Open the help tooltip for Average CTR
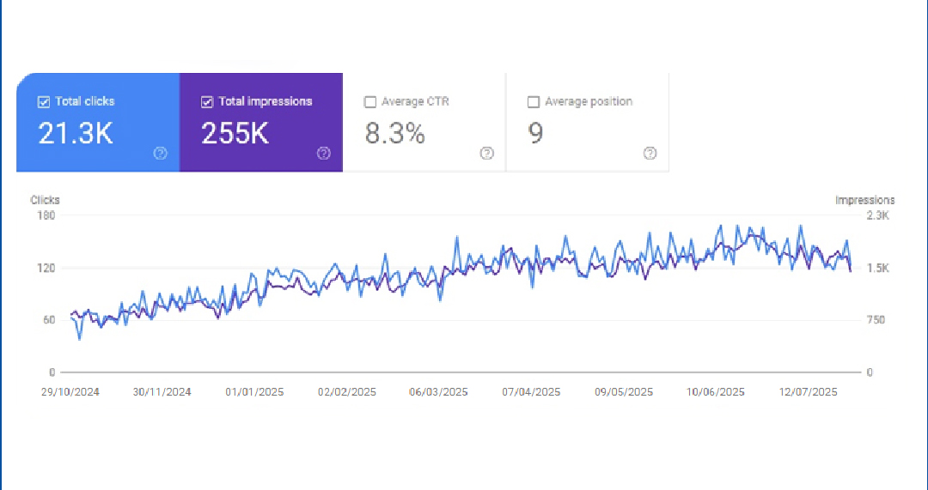Viewport: 928px width, 490px height. (486, 154)
